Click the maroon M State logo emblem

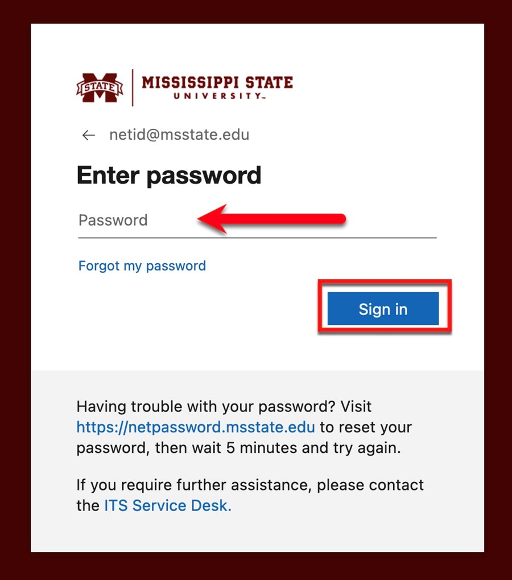point(100,87)
